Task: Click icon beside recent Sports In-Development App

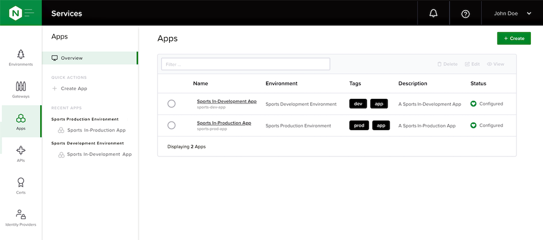Action: tap(61, 155)
